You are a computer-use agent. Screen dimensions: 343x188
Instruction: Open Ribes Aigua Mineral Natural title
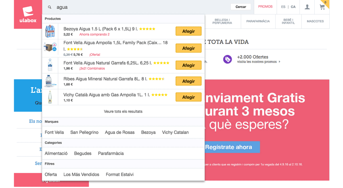click(105, 79)
